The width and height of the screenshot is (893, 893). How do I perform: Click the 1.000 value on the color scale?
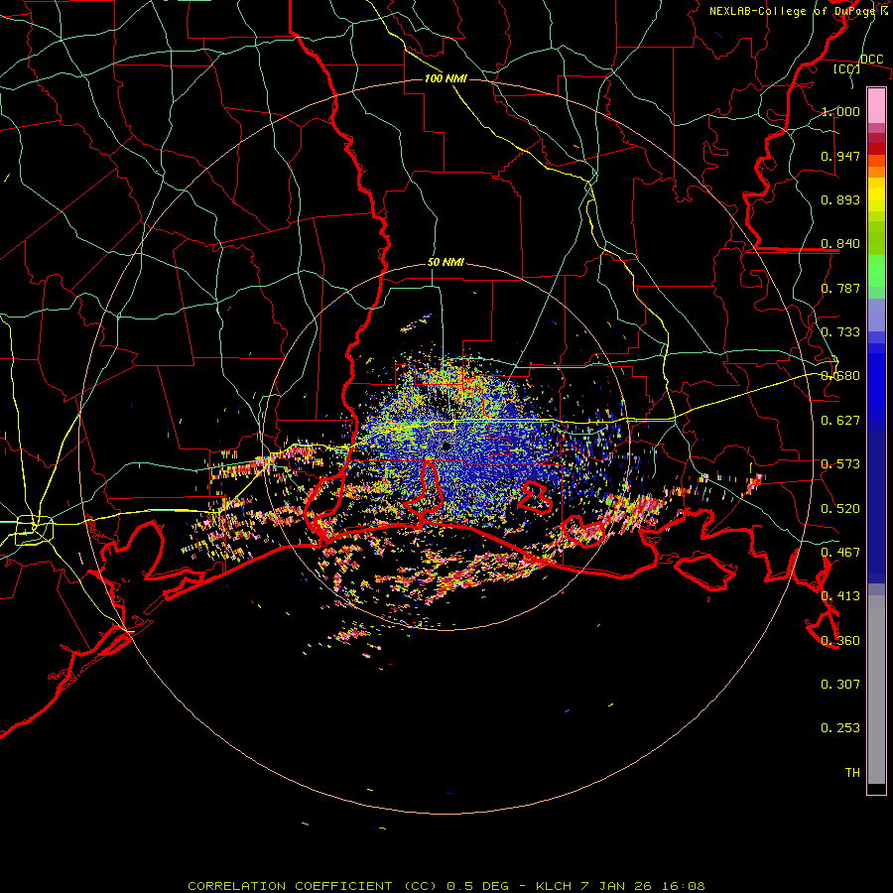click(840, 111)
